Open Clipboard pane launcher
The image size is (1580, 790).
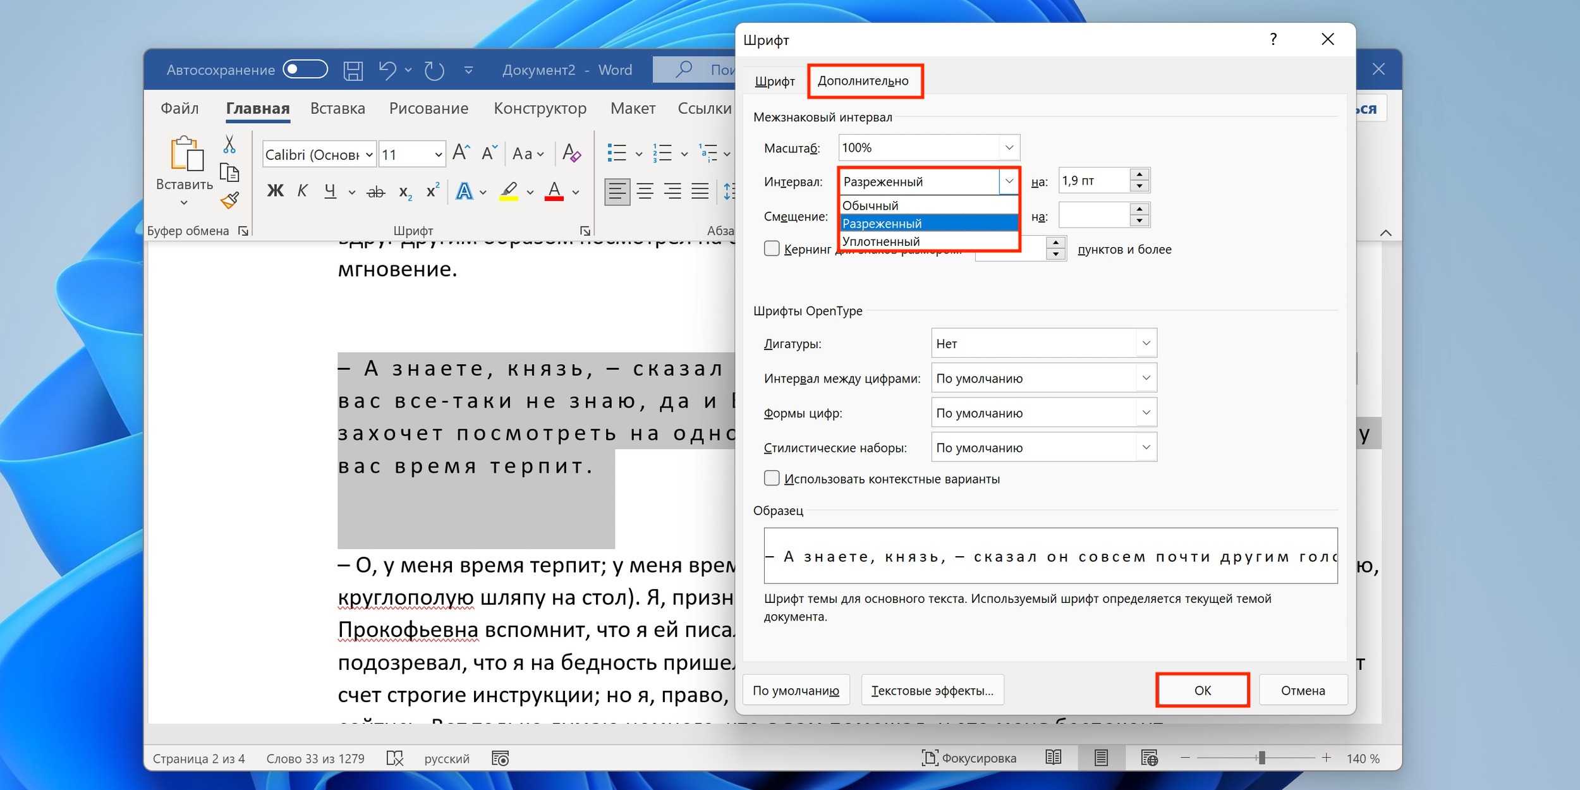[x=243, y=231]
